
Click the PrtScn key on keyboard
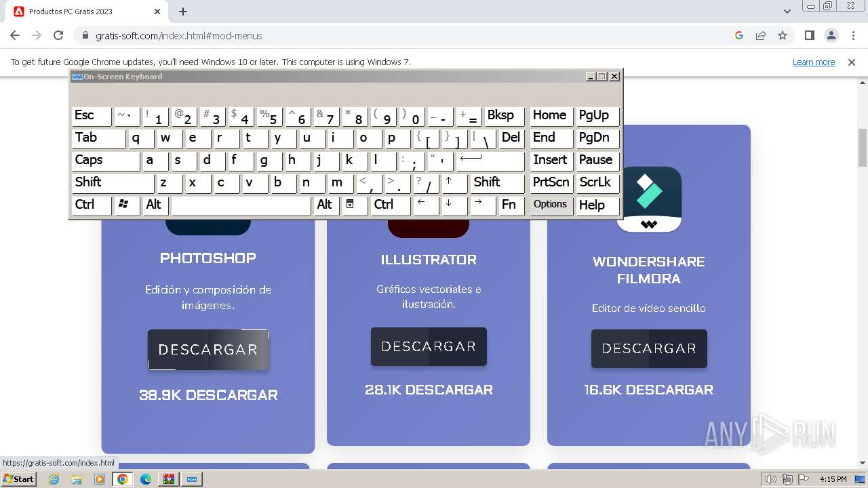pos(551,183)
